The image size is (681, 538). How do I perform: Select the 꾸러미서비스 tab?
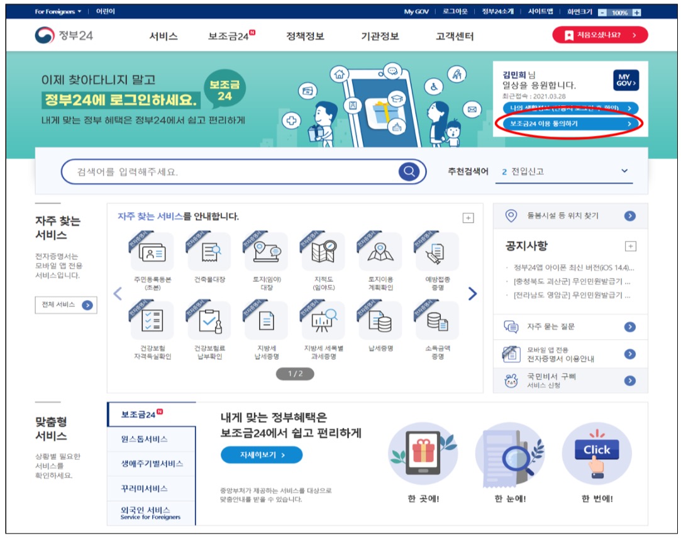coord(151,488)
